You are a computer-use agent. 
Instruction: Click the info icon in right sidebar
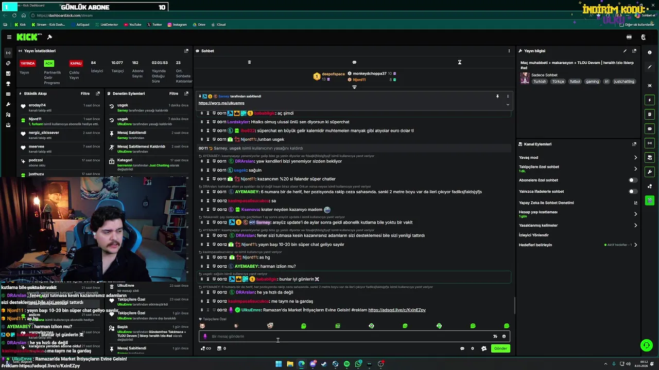[650, 52]
